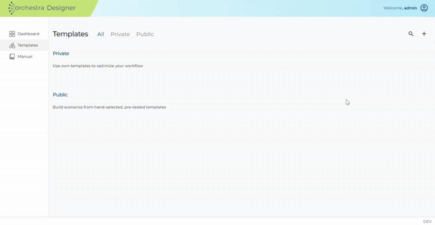Open the Manual sidebar label
Viewport: 435px width, 225px height.
click(25, 56)
